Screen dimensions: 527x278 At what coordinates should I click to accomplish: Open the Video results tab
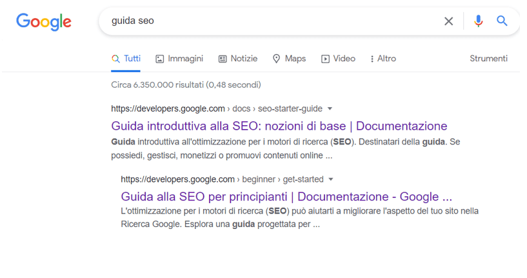click(x=338, y=59)
